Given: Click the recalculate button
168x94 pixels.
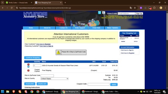Looking at the screenshot, I should point(30,84).
